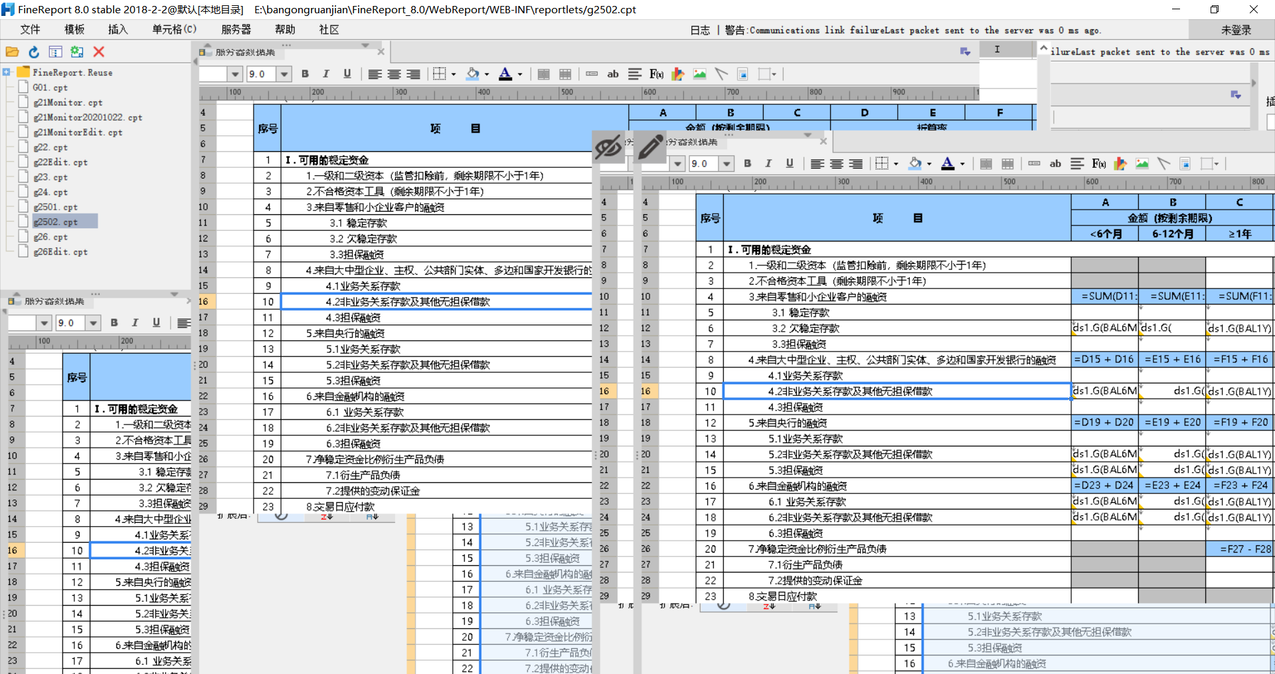Open font size dropdown in lower-left panel

point(94,323)
